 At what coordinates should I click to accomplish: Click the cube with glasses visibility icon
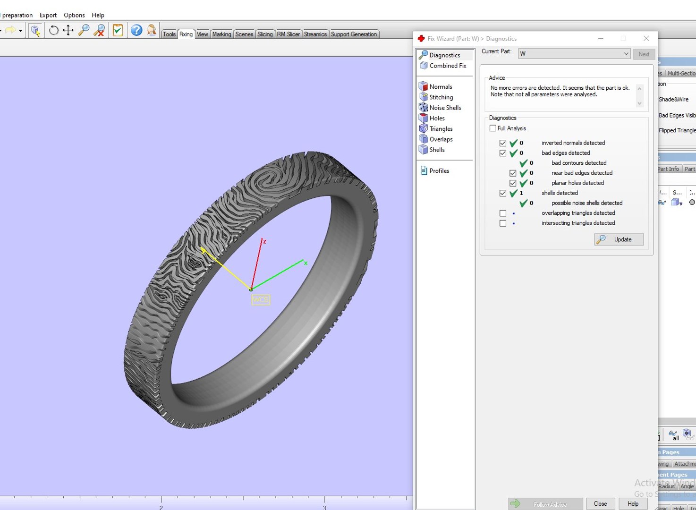point(688,434)
